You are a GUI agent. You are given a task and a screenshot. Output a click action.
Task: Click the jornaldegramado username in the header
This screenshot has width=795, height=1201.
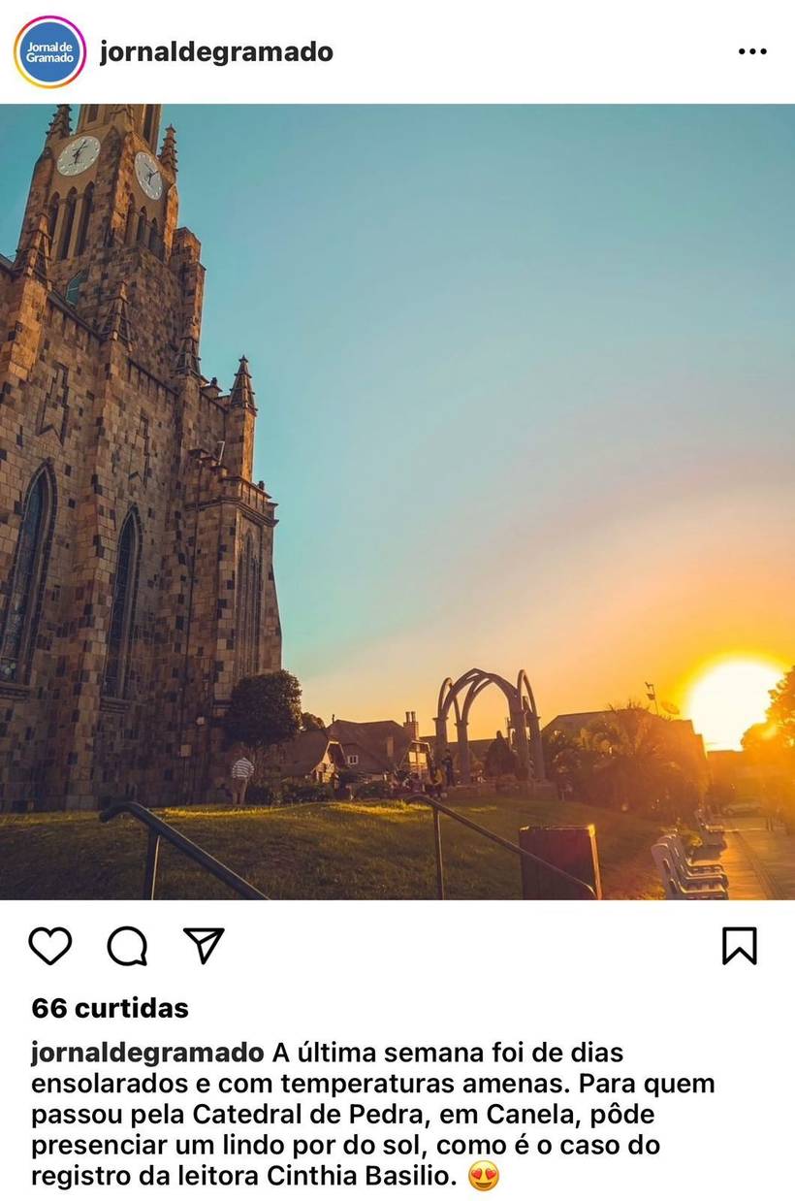[216, 52]
